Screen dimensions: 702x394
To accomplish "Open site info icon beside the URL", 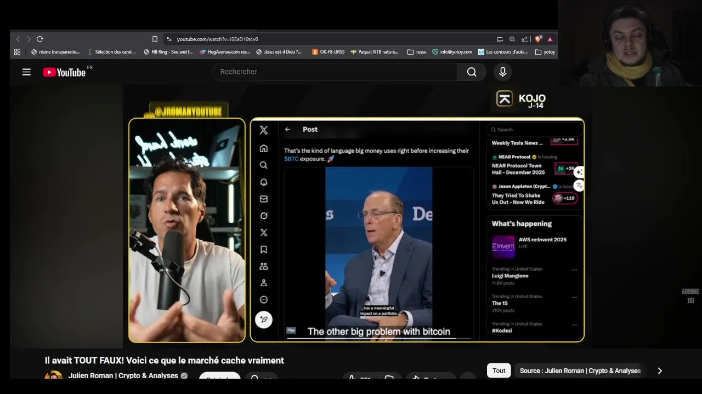I will tap(169, 39).
